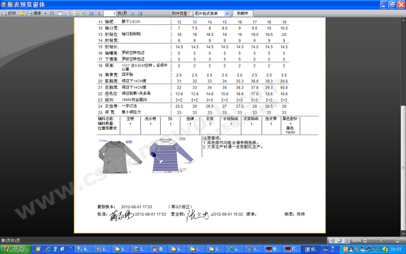Click the page setup toolbar icon
This screenshot has width=406, height=254.
coord(68,12)
